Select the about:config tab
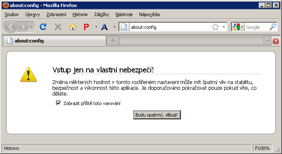282x154 pixels. (x=54, y=41)
